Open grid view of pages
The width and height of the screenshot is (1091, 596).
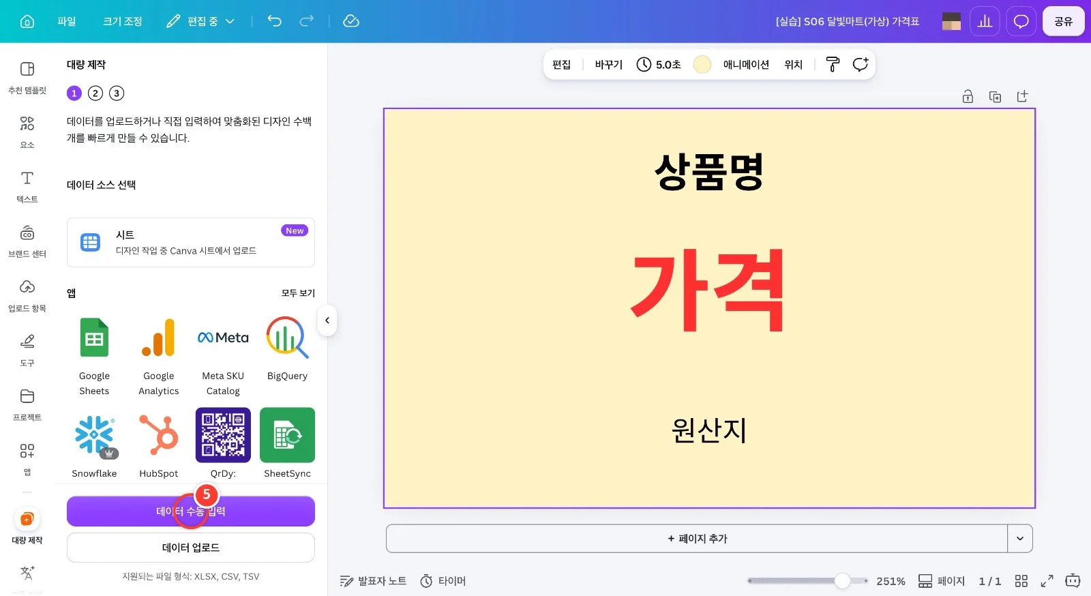(1021, 581)
